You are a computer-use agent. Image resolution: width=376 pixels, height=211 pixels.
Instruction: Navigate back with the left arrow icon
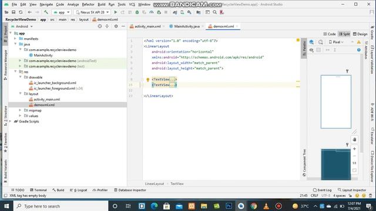(30, 12)
